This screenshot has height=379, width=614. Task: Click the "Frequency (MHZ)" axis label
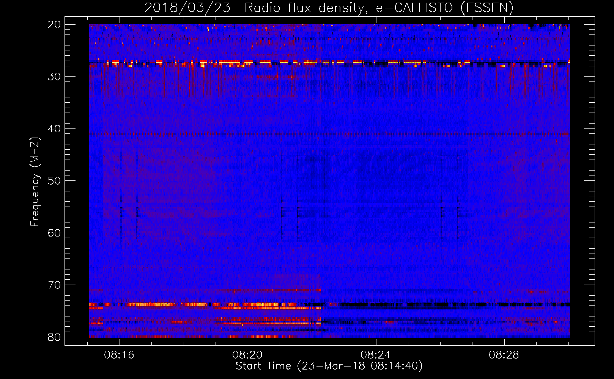click(35, 182)
